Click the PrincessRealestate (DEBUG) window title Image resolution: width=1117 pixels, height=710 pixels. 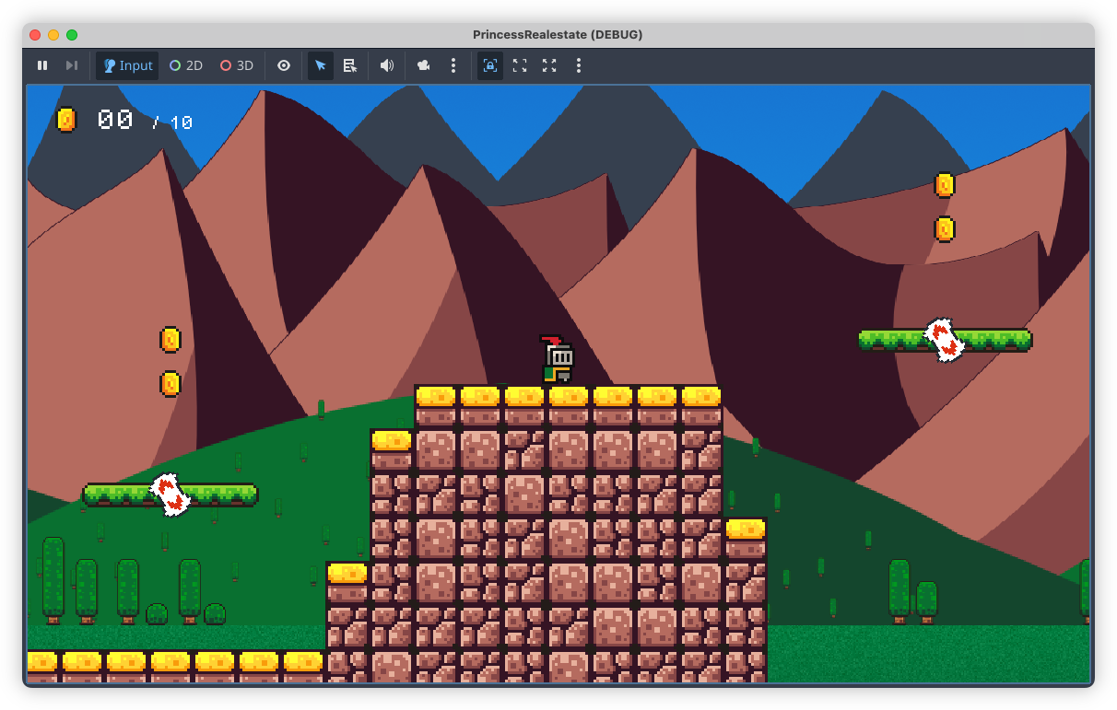(x=558, y=35)
